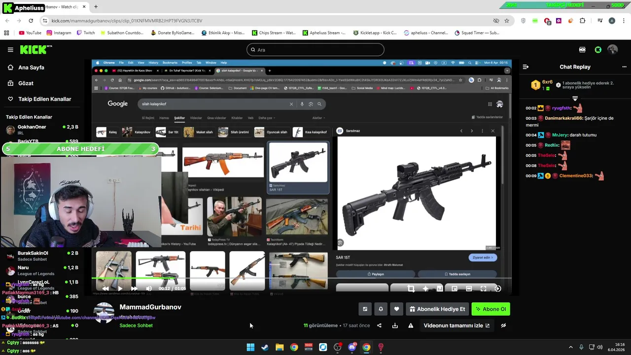Show hidden system tray icons

571,347
